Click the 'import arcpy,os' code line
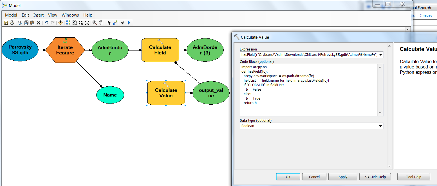Image resolution: width=437 pixels, height=186 pixels. click(x=254, y=67)
